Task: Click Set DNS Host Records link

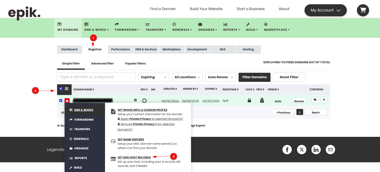Action: [134, 158]
